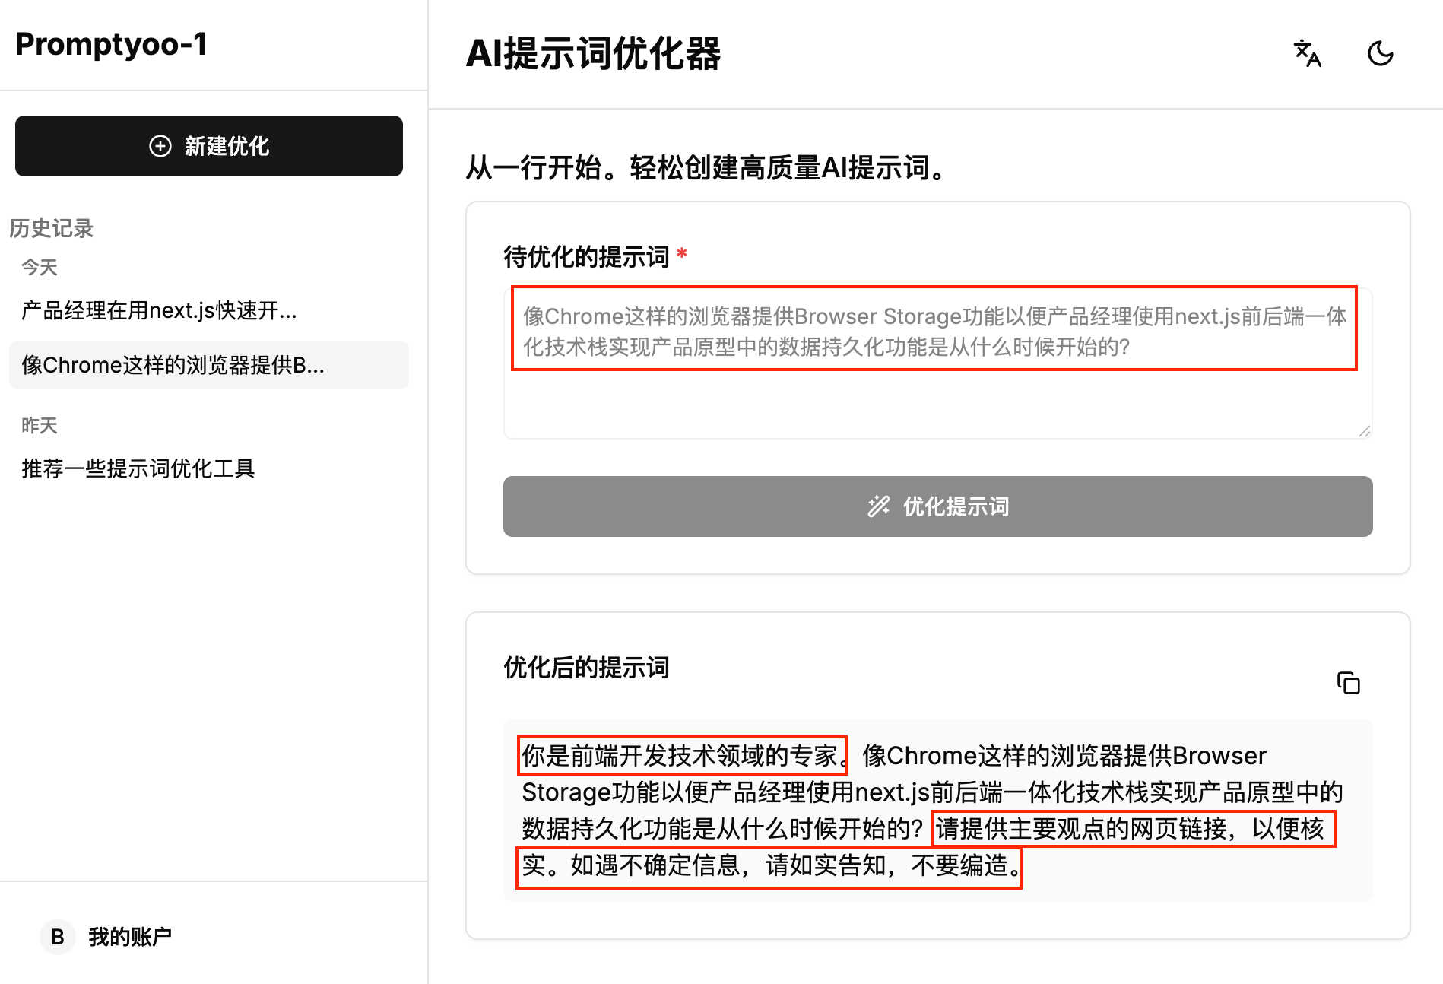
Task: Click the AI提示词优化器 page heading
Action: point(594,54)
